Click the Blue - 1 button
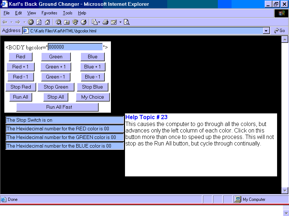 tap(93, 77)
